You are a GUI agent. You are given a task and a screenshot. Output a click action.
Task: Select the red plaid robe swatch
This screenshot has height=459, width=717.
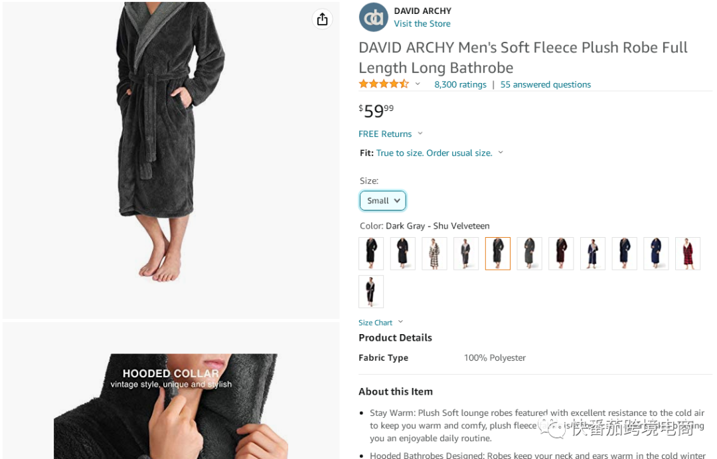click(x=687, y=254)
